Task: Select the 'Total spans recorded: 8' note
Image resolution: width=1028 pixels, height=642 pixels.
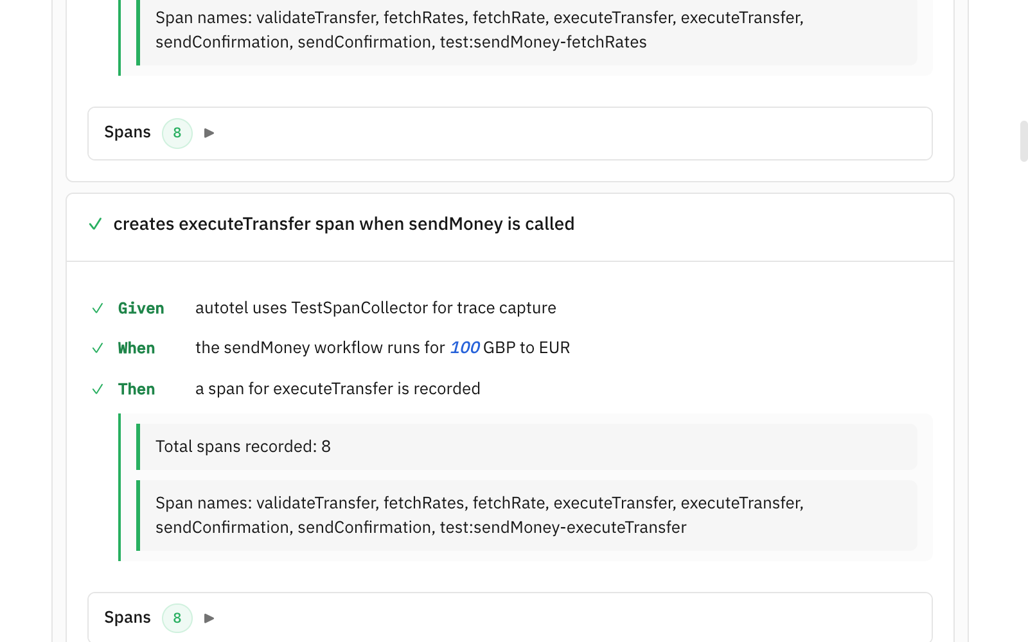Action: pyautogui.click(x=243, y=447)
